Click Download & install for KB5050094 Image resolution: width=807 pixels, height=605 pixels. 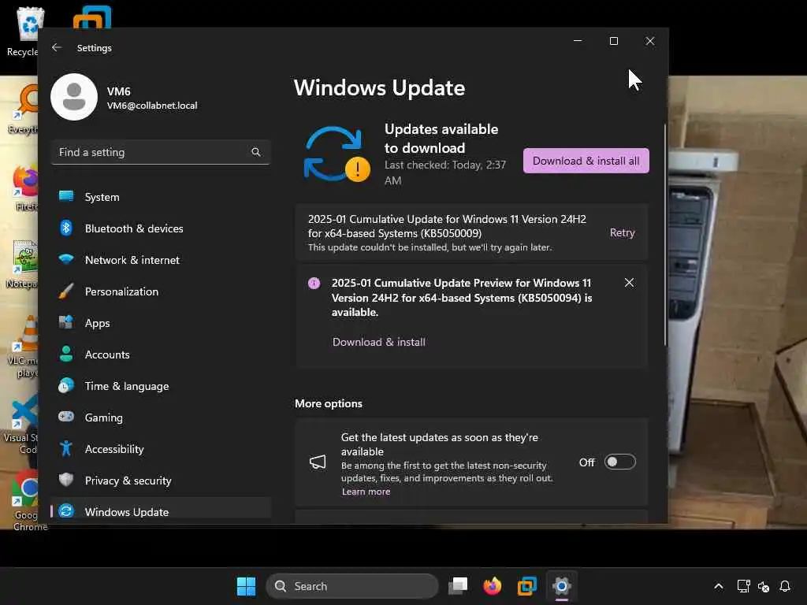pos(379,342)
